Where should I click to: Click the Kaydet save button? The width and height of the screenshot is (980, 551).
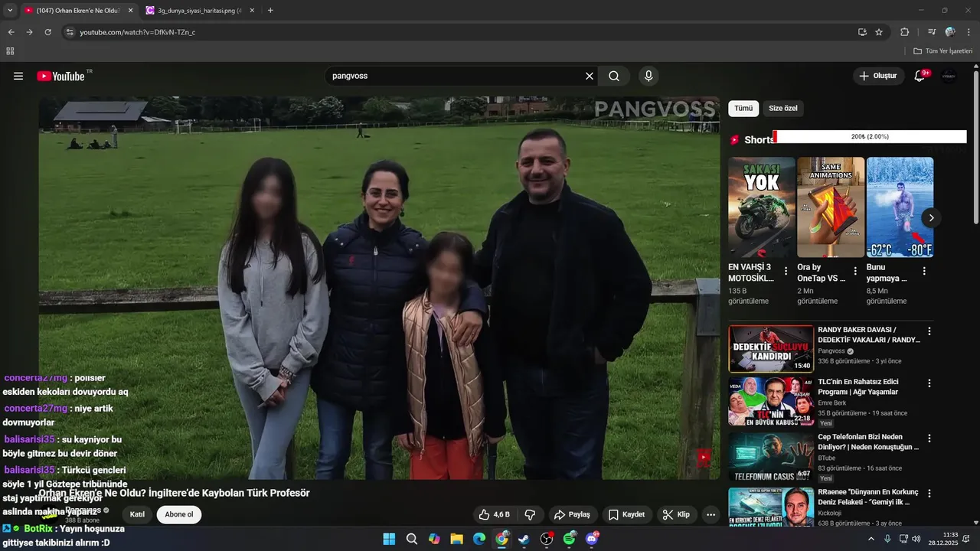click(627, 514)
